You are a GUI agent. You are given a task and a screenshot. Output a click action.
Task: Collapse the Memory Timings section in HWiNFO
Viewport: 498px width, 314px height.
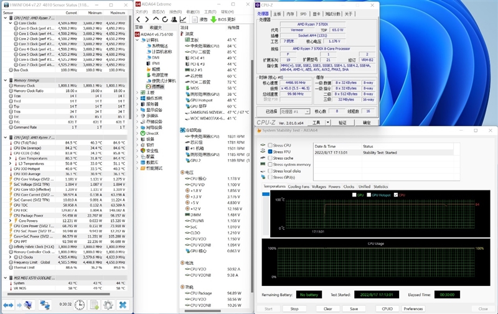[6, 80]
